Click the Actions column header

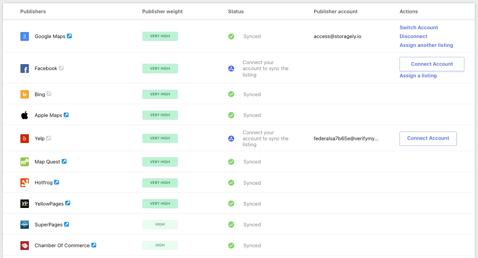click(409, 12)
